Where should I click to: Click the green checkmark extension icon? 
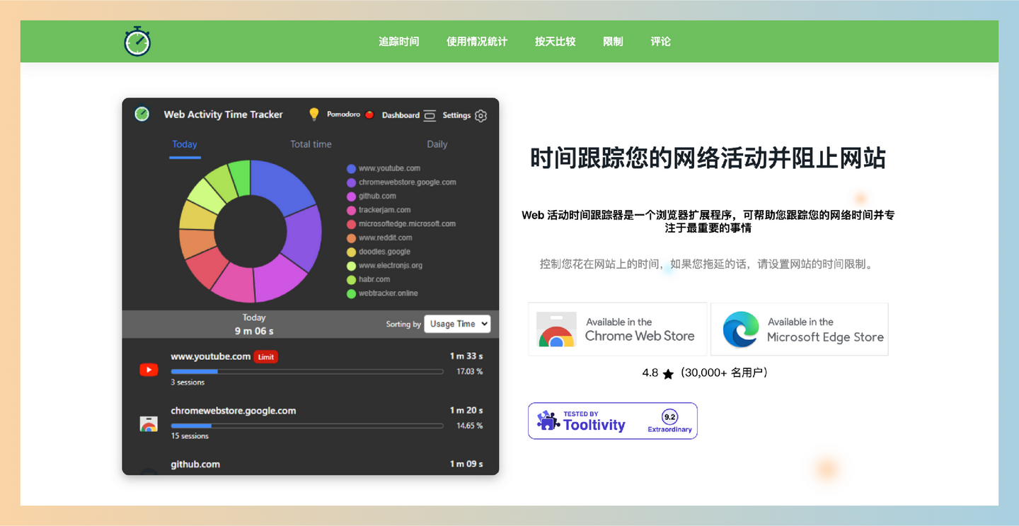coord(141,114)
